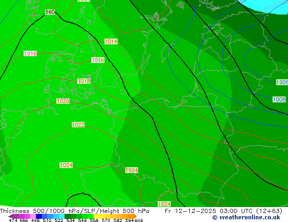Click the legend value 474
Screen dimensions: 288x222
13,220
